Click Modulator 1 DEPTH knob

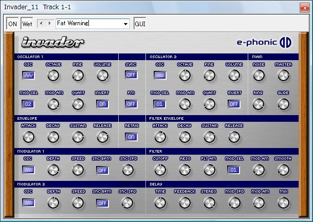pyautogui.click(x=53, y=170)
